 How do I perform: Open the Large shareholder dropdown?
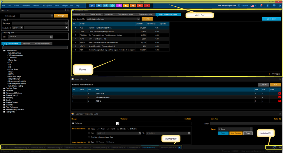click(138, 19)
